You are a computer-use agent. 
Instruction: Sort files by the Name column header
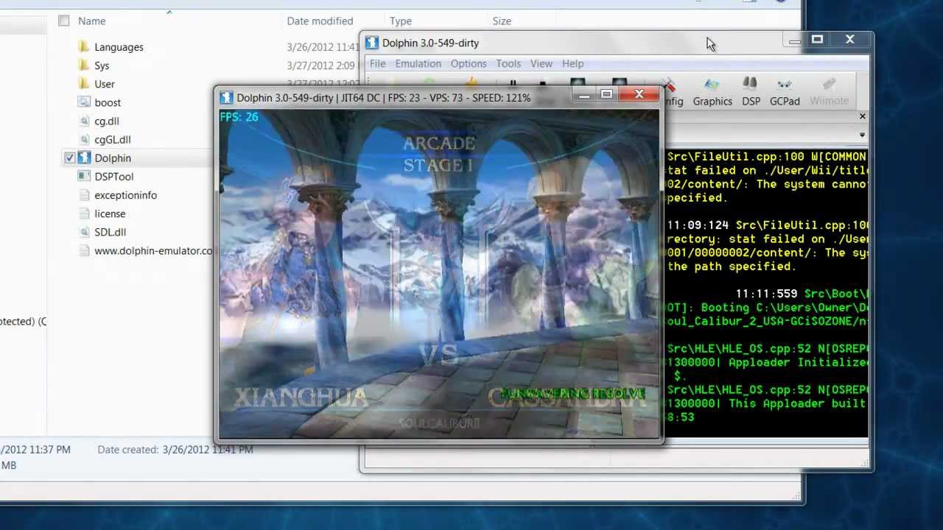click(x=92, y=21)
